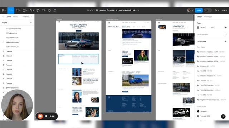Click the page background color swatch
This screenshot has width=229, height=128.
(198, 28)
